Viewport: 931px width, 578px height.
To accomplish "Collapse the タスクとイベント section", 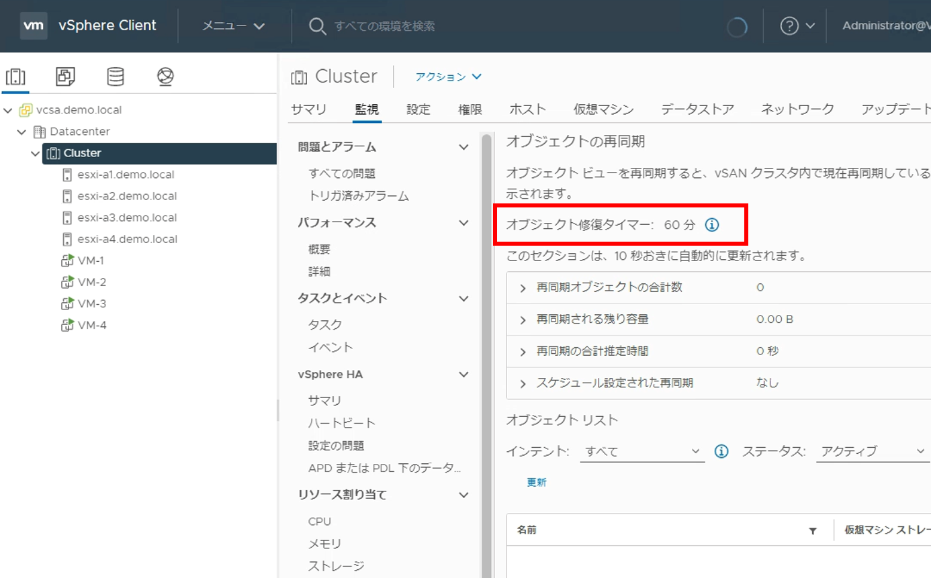I will point(463,298).
